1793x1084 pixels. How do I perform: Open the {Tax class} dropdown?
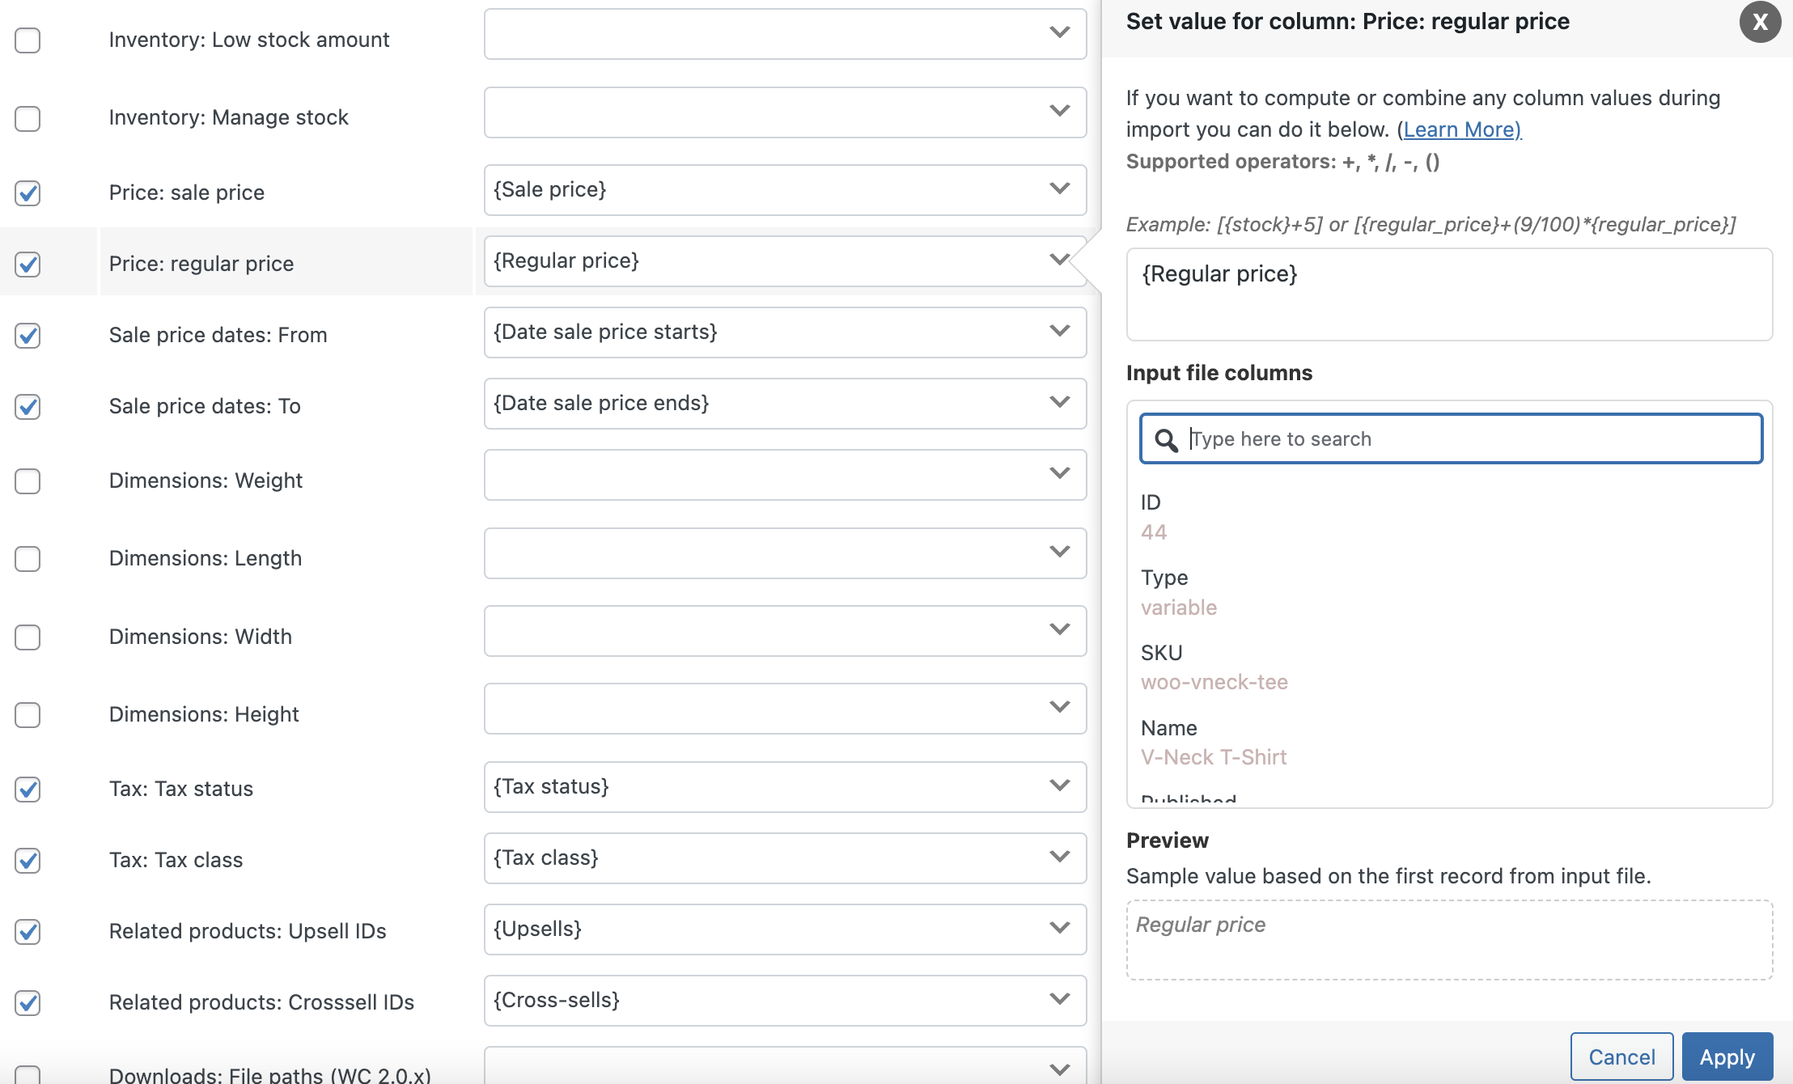(x=785, y=858)
